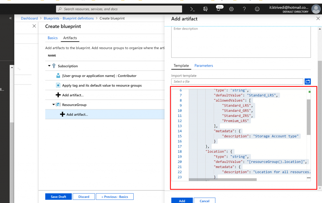
Task: Switch to the Parameters tab
Action: pyautogui.click(x=203, y=66)
